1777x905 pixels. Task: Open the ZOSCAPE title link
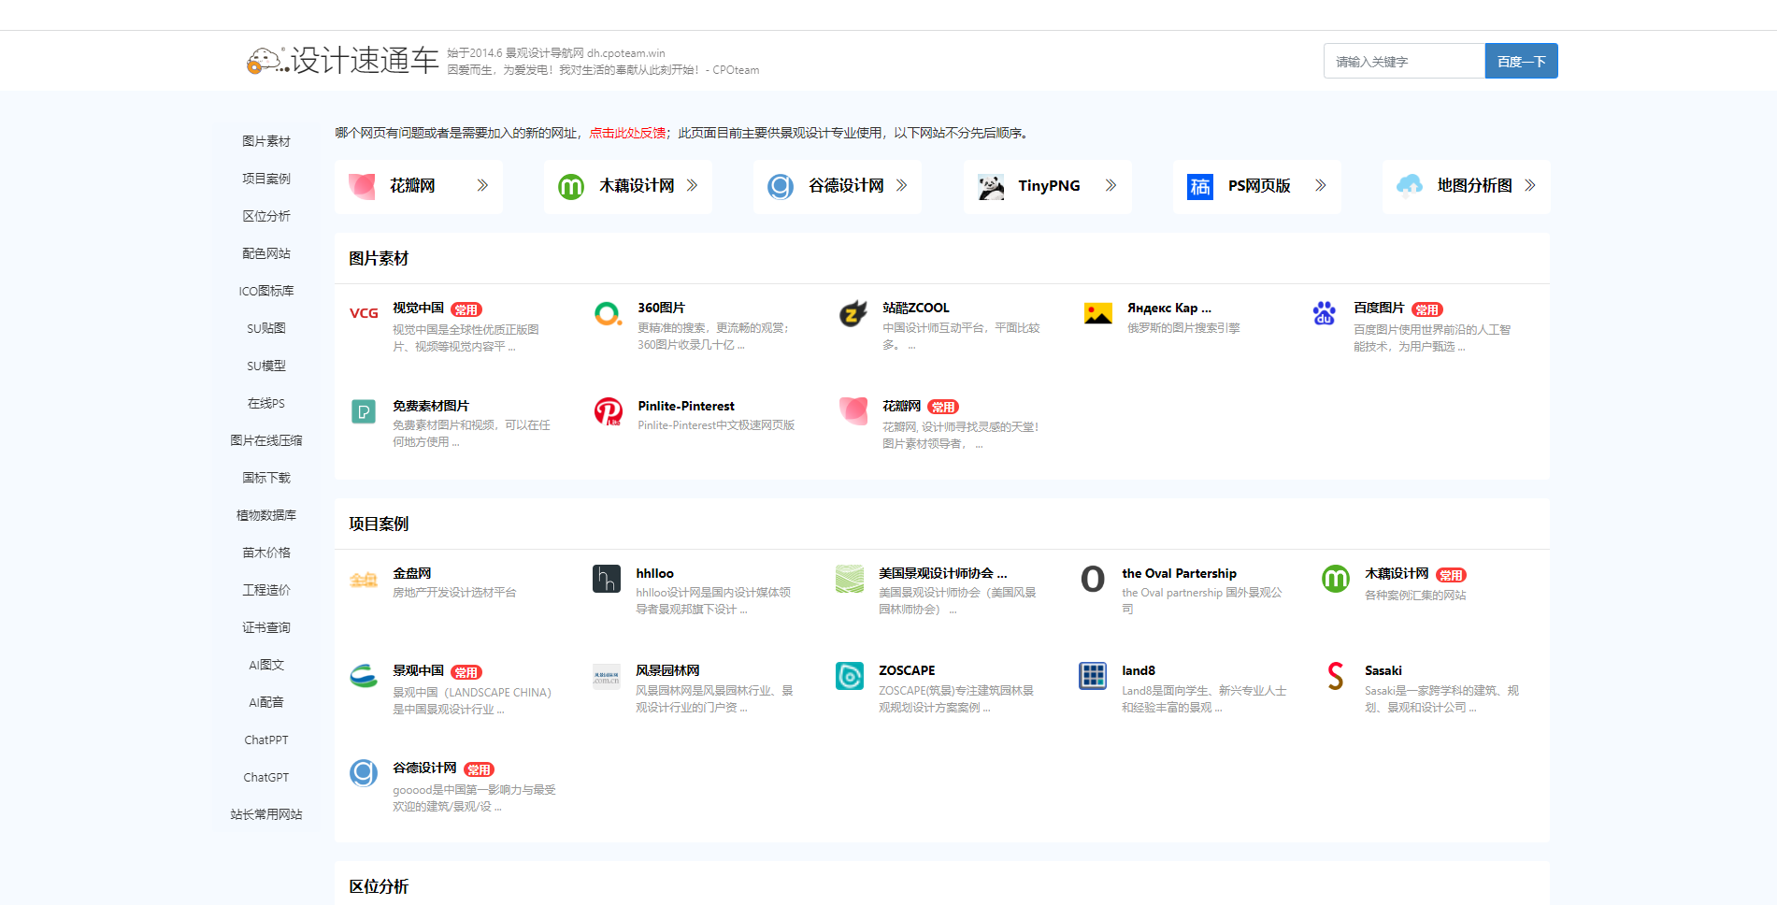click(907, 670)
